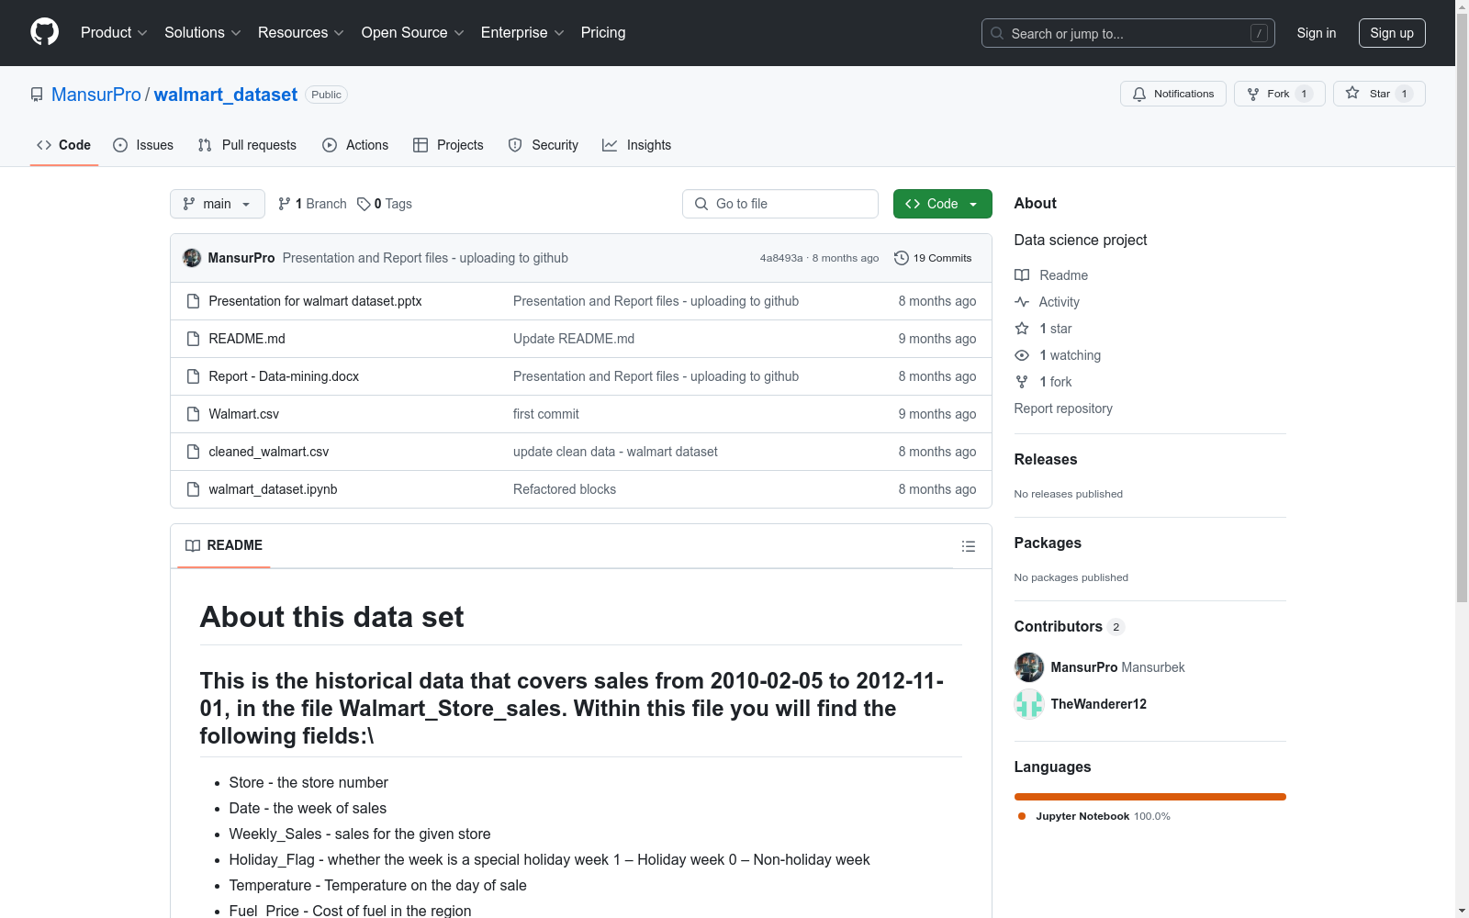The image size is (1469, 918).
Task: Click the file icon for cleaned_walmart.csv
Action: [x=193, y=452]
